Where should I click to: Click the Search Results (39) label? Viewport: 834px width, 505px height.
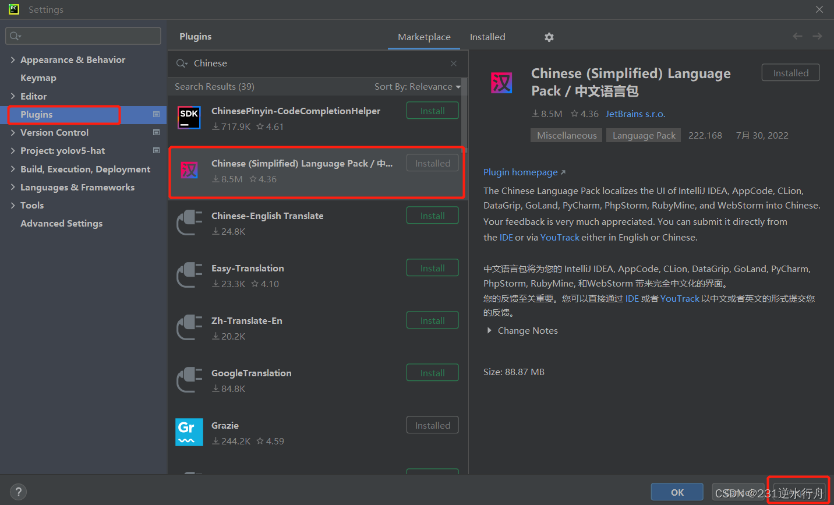(214, 87)
